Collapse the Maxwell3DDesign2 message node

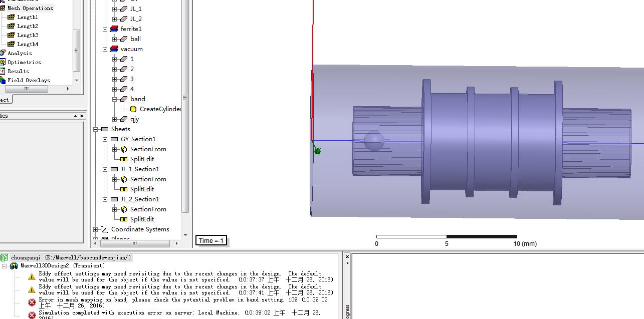(5, 265)
